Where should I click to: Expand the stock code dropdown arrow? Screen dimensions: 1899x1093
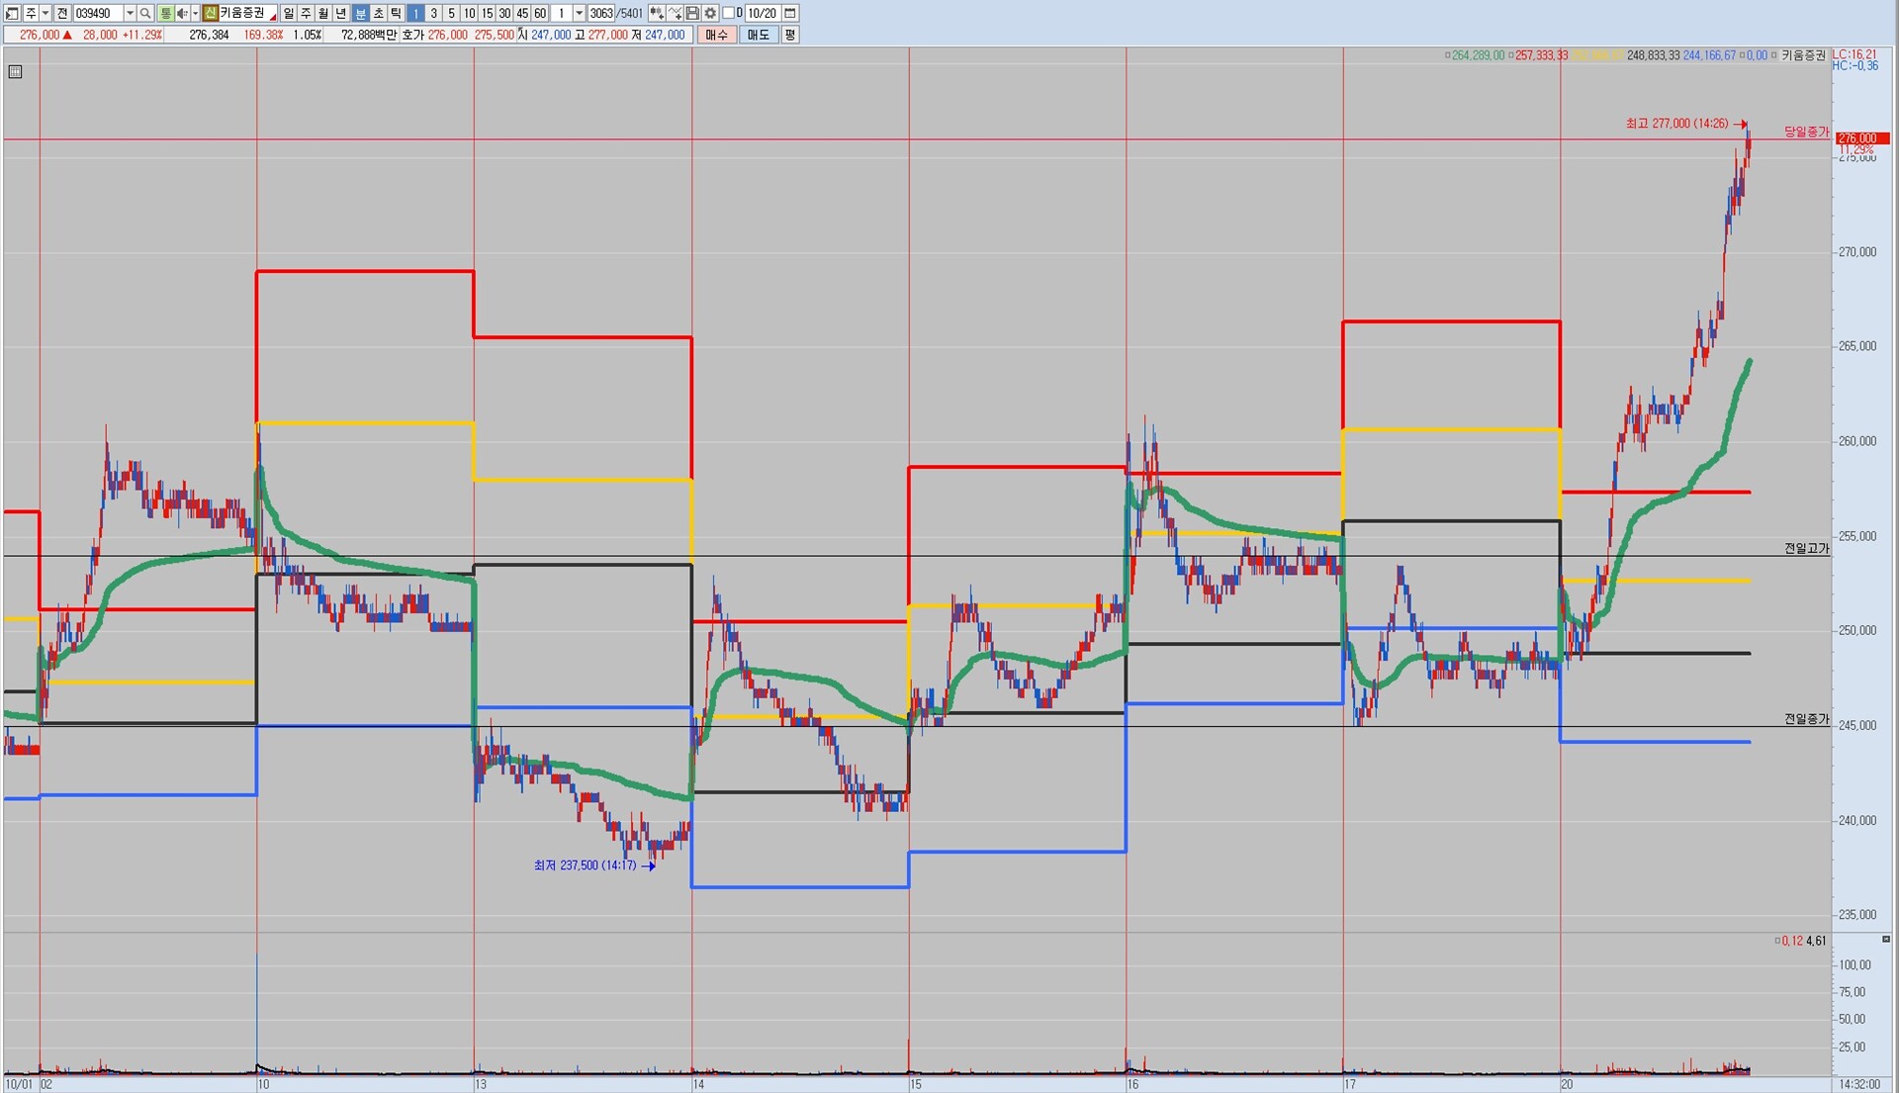[130, 13]
